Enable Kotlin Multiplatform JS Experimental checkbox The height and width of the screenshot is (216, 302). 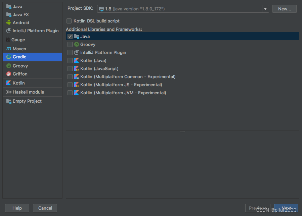(70, 85)
